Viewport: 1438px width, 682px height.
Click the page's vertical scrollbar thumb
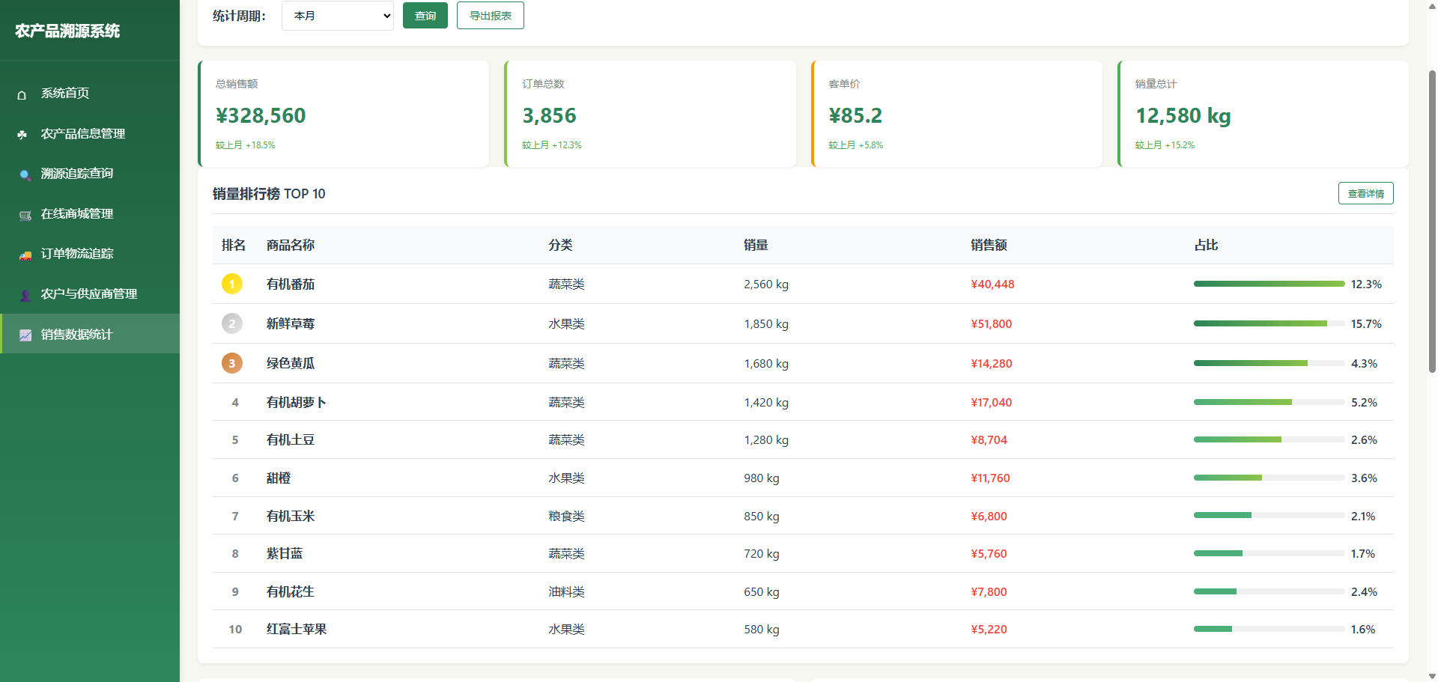pos(1432,221)
